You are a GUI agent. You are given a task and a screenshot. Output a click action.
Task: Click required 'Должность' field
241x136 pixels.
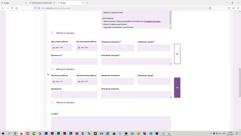click(74, 61)
